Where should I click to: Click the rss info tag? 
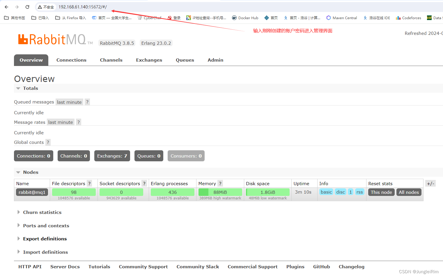(x=360, y=192)
